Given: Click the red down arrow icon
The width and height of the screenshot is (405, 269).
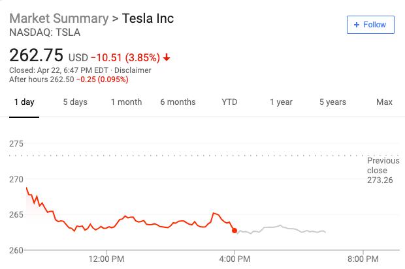Looking at the screenshot, I should [167, 57].
